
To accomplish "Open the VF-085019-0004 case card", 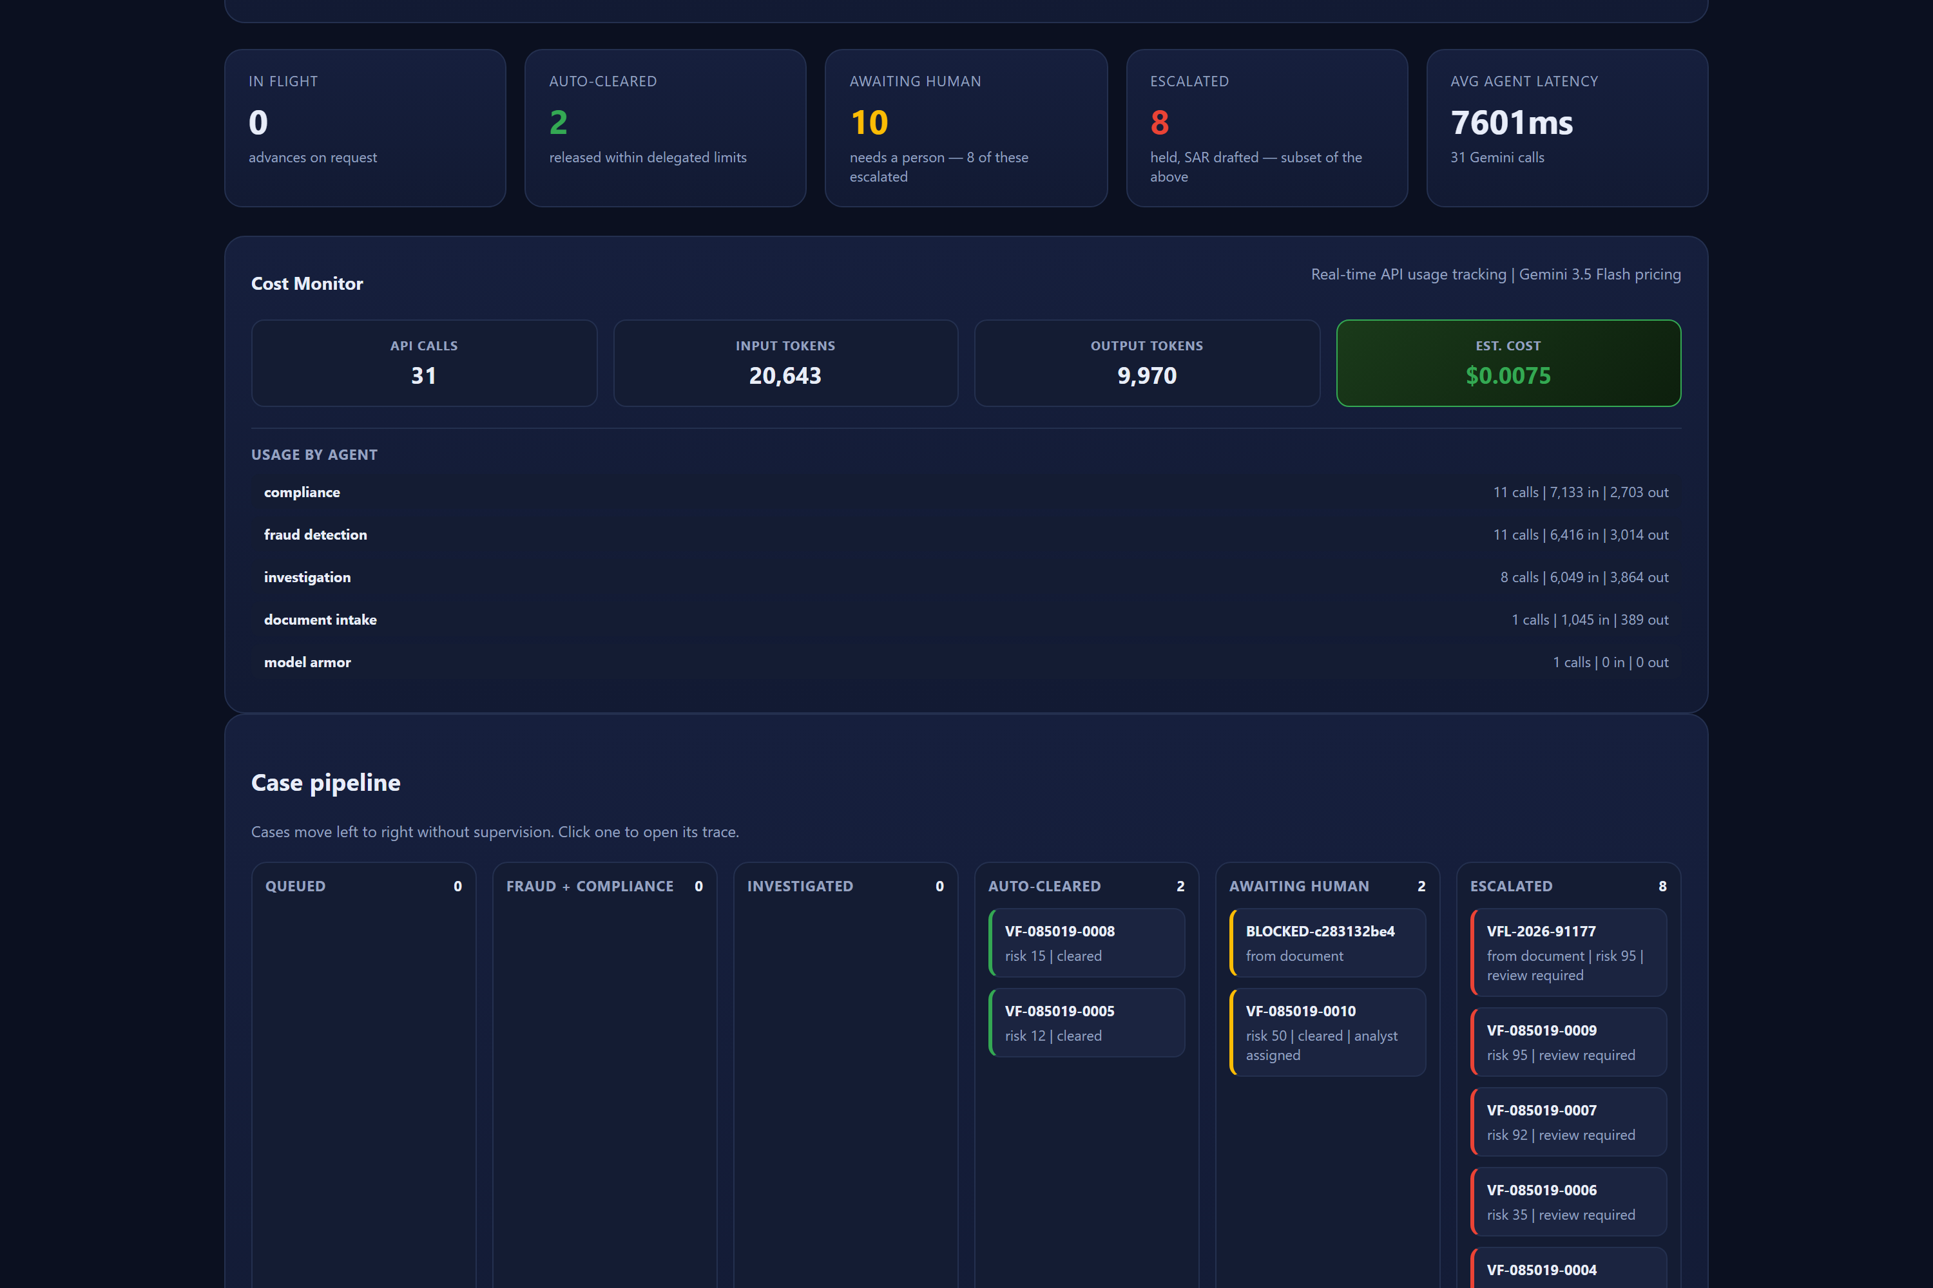I will (1568, 1268).
